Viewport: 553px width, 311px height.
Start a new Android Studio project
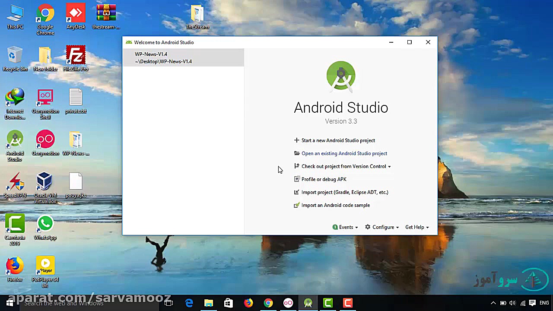pos(338,140)
